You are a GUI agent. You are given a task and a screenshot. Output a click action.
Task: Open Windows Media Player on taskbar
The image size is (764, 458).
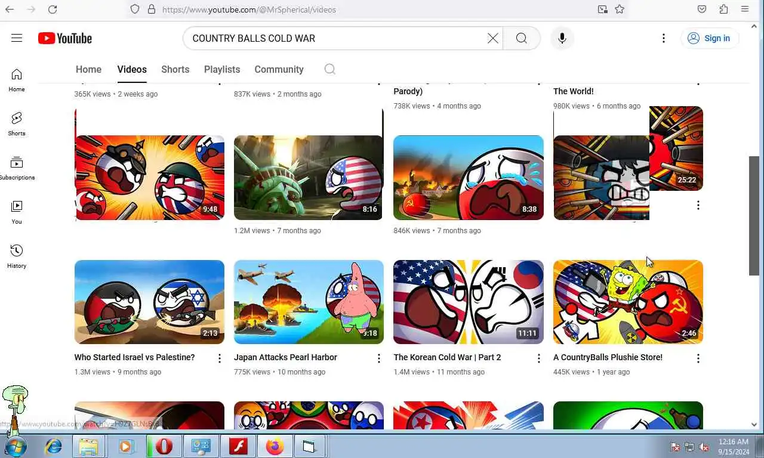pyautogui.click(x=126, y=446)
